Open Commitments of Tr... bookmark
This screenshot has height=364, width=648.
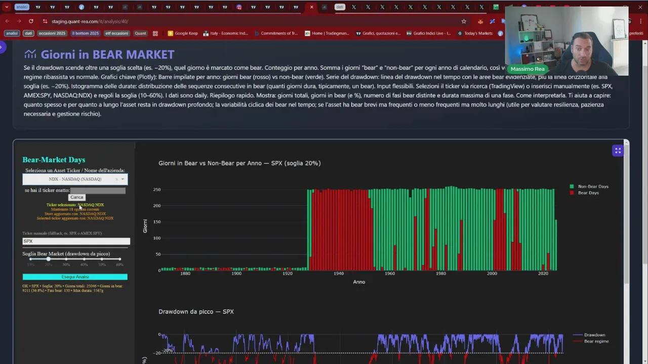click(276, 33)
